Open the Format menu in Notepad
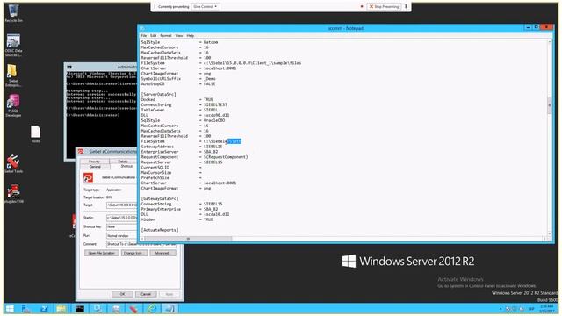This screenshot has width=562, height=316. [x=166, y=36]
